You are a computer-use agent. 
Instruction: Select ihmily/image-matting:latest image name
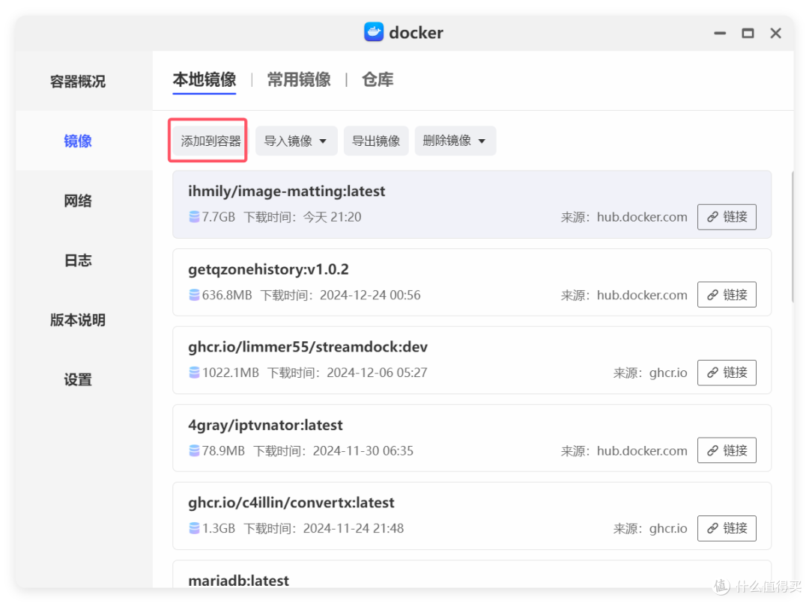pyautogui.click(x=286, y=192)
